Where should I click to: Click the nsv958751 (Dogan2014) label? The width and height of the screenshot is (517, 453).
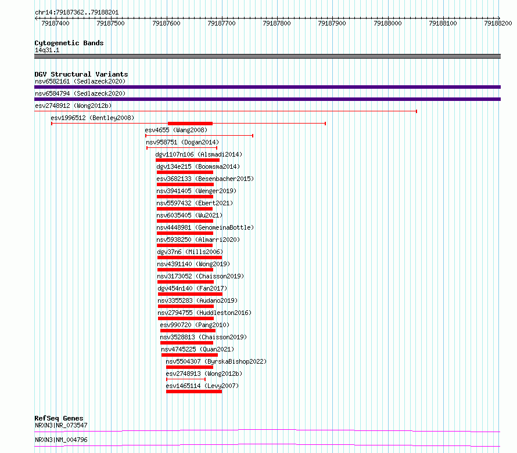tap(182, 142)
